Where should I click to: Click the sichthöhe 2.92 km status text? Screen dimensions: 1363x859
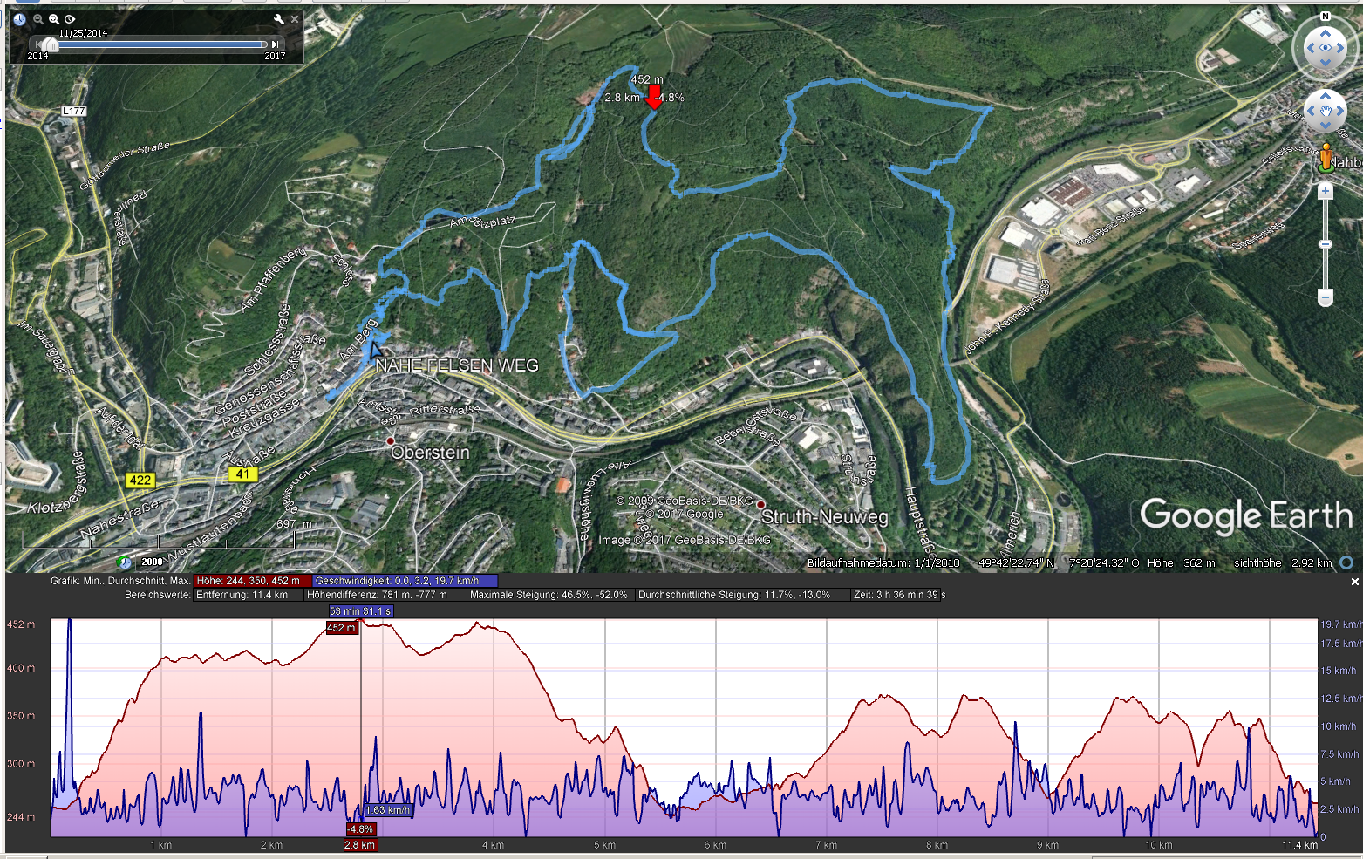[x=1283, y=563]
